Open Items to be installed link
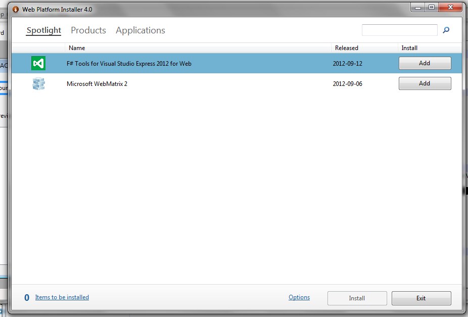 point(62,297)
